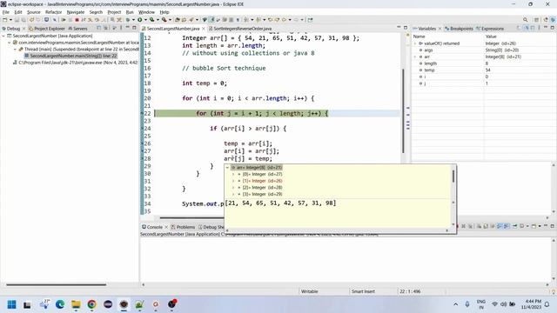Click the Step Over debug icon
Viewport: 557px width, 313px height.
[97, 20]
